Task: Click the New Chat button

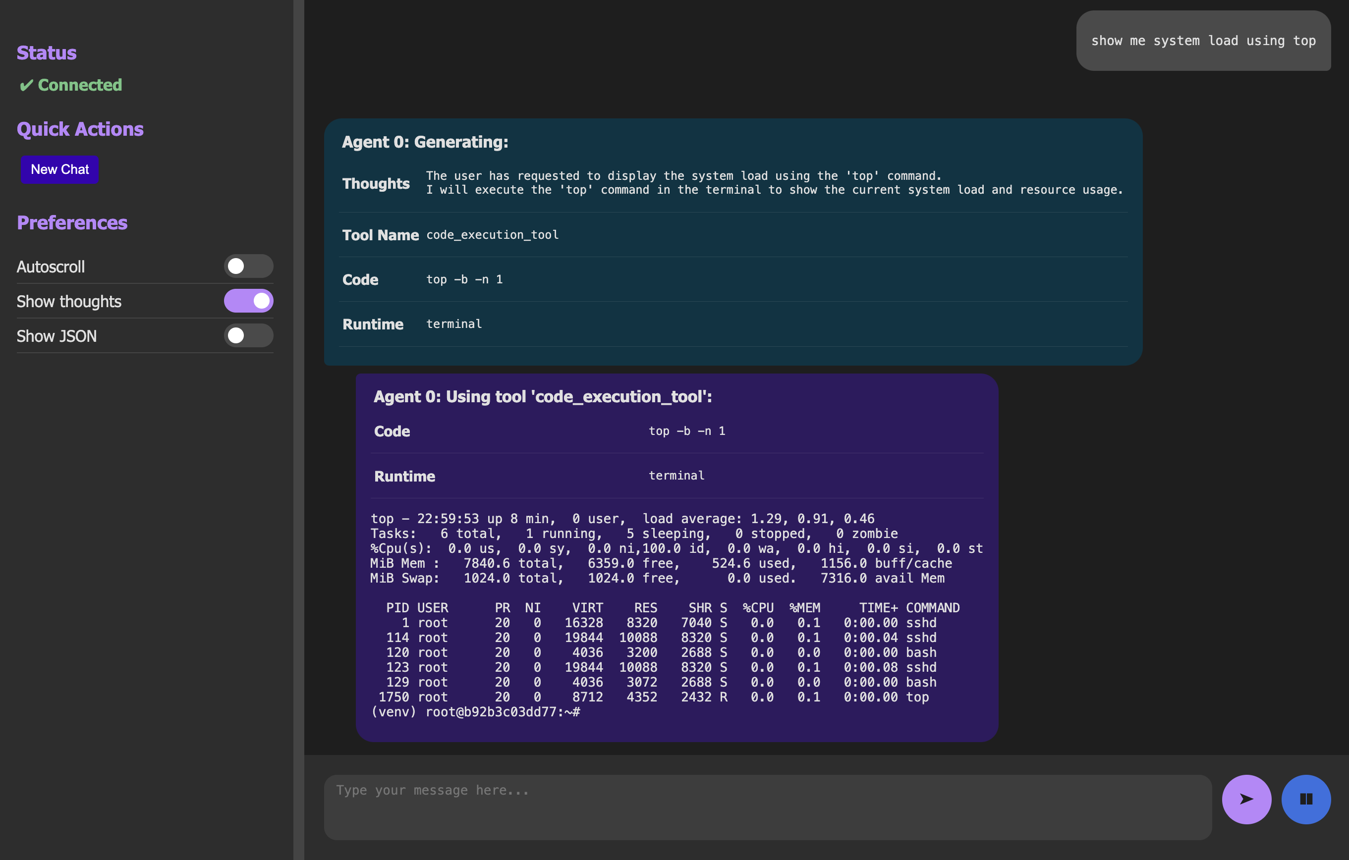Action: pyautogui.click(x=60, y=169)
